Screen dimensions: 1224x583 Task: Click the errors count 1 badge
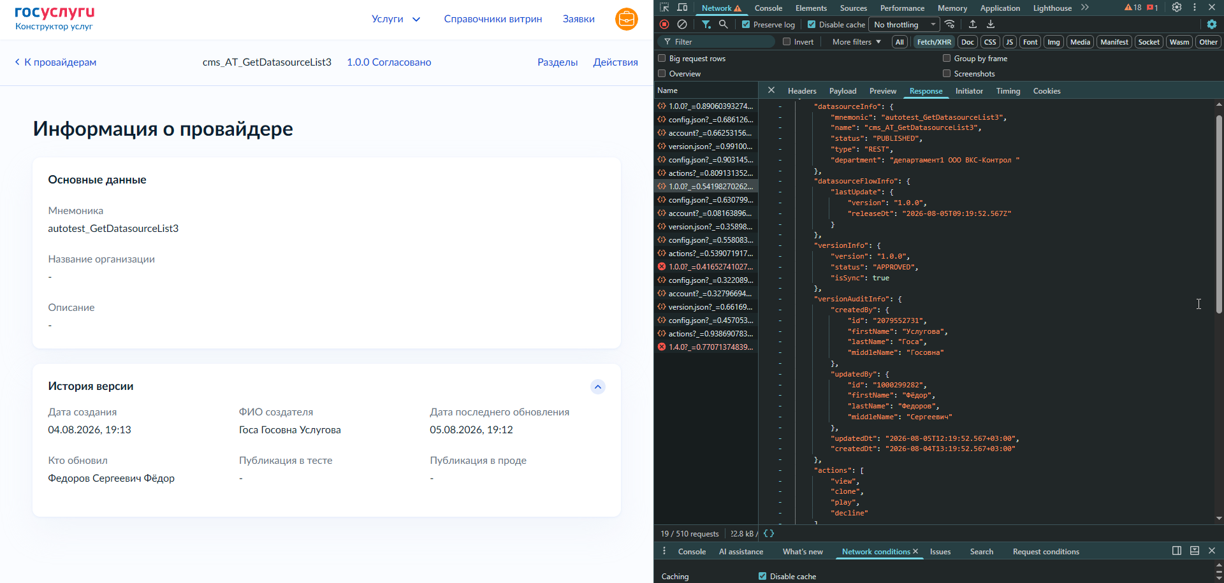1153,8
